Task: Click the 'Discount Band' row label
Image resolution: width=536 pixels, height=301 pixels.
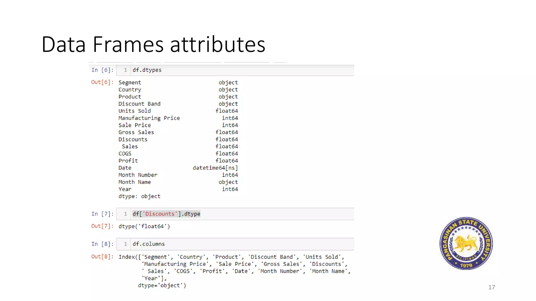Action: pyautogui.click(x=139, y=104)
